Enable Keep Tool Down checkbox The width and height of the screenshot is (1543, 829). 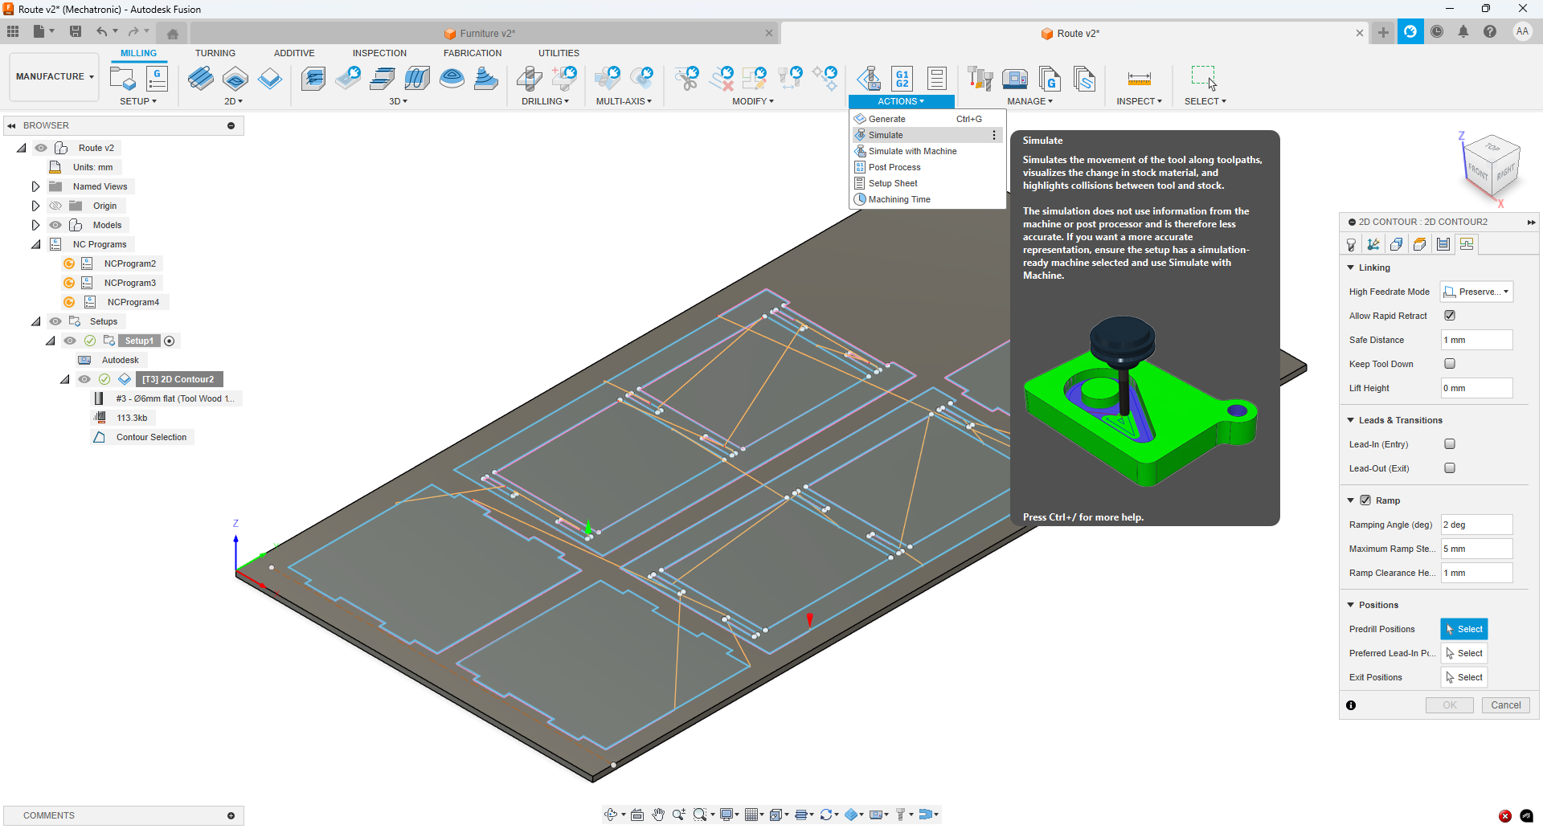(1450, 364)
